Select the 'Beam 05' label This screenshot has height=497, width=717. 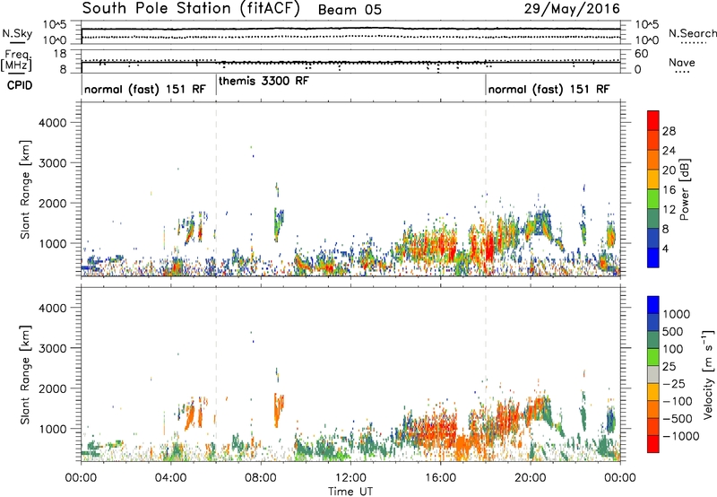pos(350,10)
